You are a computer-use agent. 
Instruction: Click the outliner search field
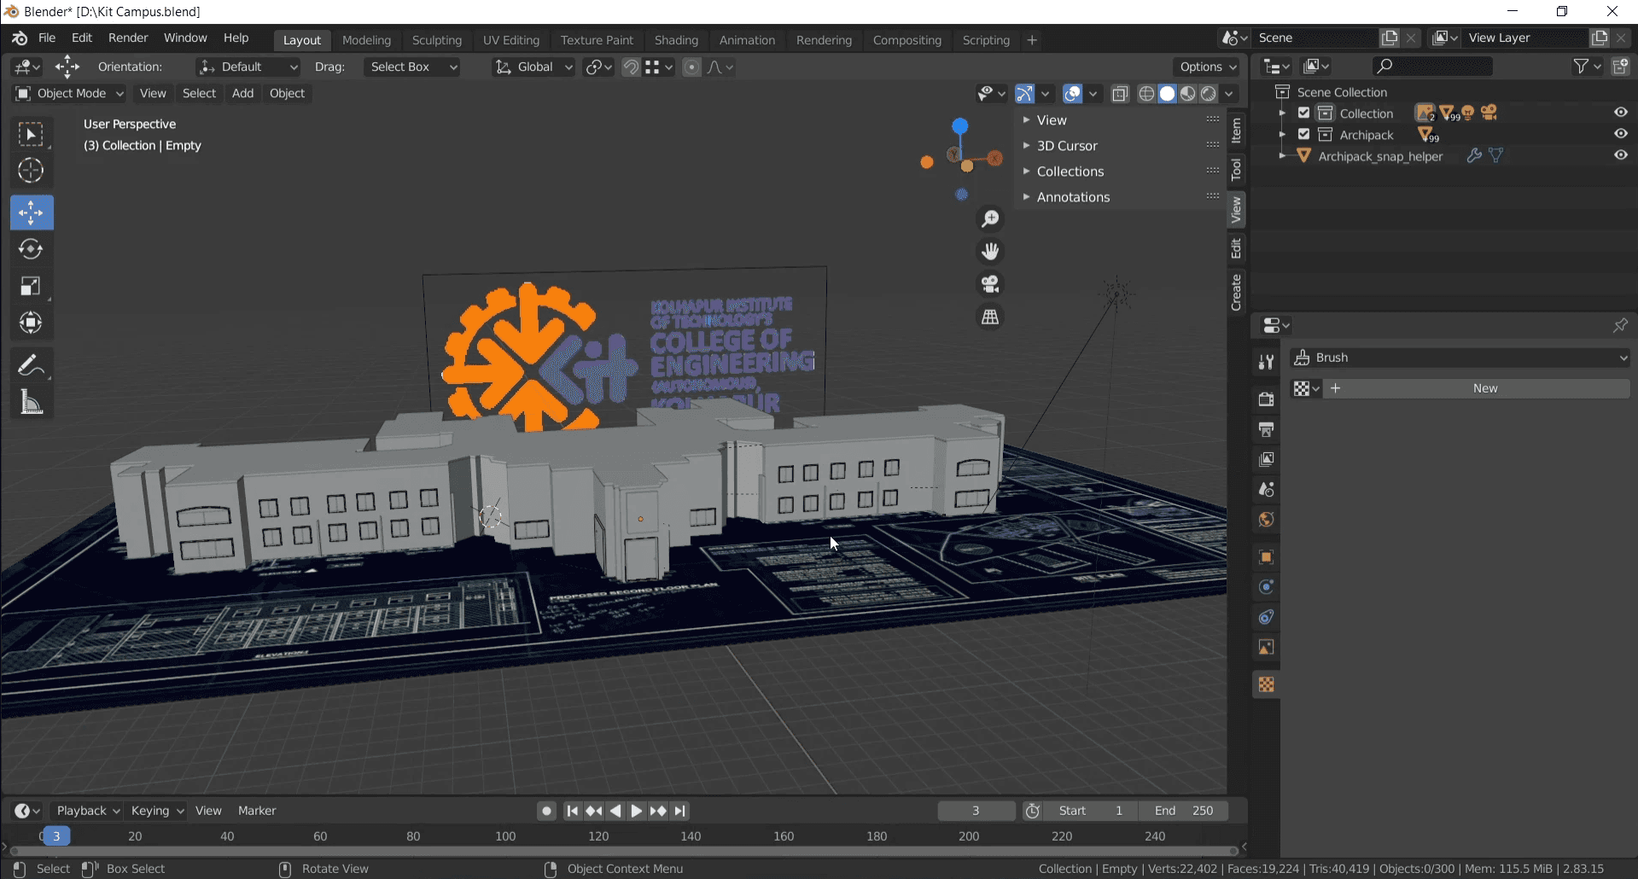pos(1433,66)
